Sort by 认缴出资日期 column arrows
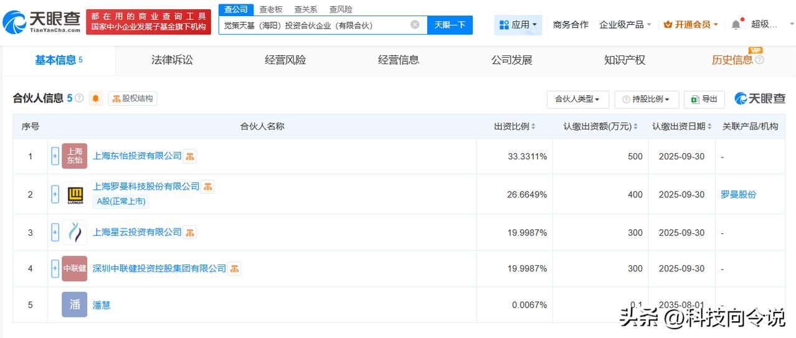This screenshot has width=796, height=338. coord(709,126)
